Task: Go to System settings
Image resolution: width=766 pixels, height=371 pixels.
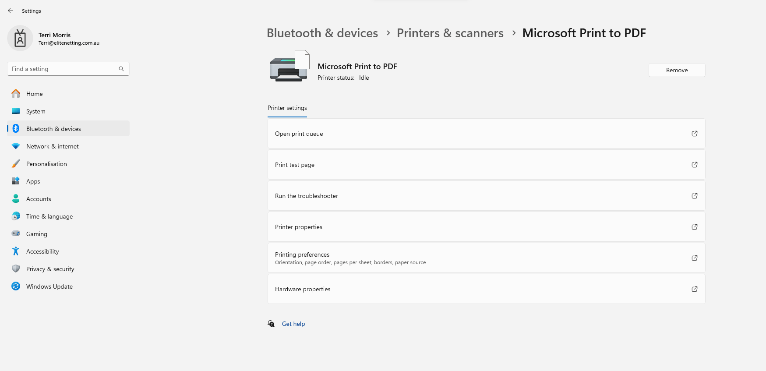Action: (x=68, y=111)
